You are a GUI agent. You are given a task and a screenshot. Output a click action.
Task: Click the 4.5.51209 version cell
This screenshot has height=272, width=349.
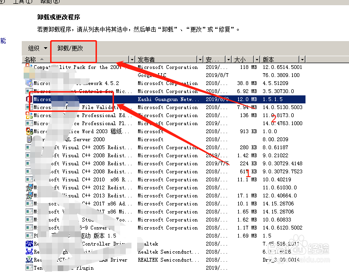pyautogui.click(x=275, y=83)
